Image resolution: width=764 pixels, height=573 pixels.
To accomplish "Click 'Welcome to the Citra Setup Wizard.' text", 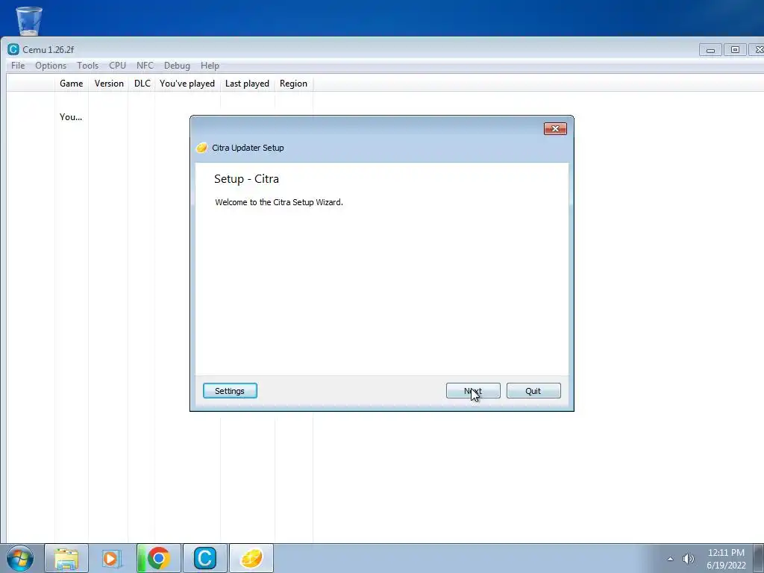I will coord(279,202).
